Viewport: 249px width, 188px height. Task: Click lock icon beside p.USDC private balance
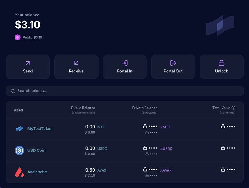coord(145,148)
